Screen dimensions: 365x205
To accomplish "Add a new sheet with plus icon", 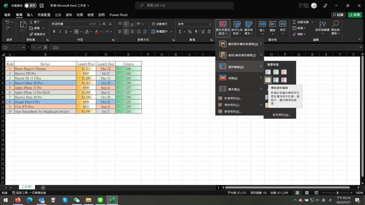I will pos(43,188).
